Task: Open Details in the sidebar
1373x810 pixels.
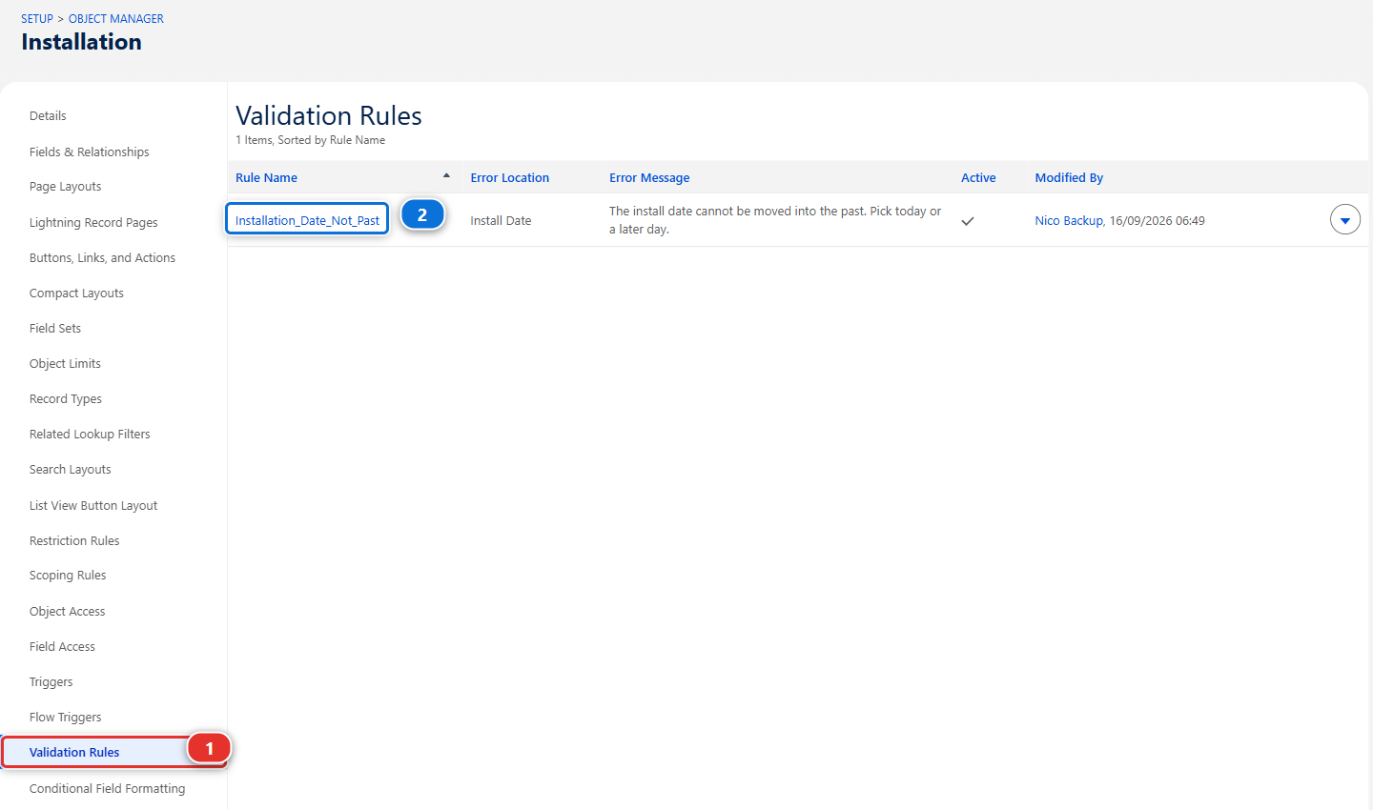Action: 48,116
